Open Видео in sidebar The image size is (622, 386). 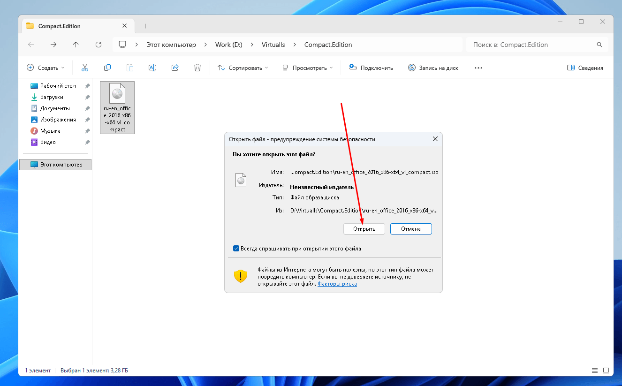click(x=43, y=142)
